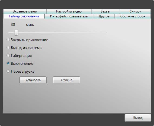This screenshot has width=154, height=126.
Task: Show the Соот-ние сторон tab
Action: pos(133,16)
